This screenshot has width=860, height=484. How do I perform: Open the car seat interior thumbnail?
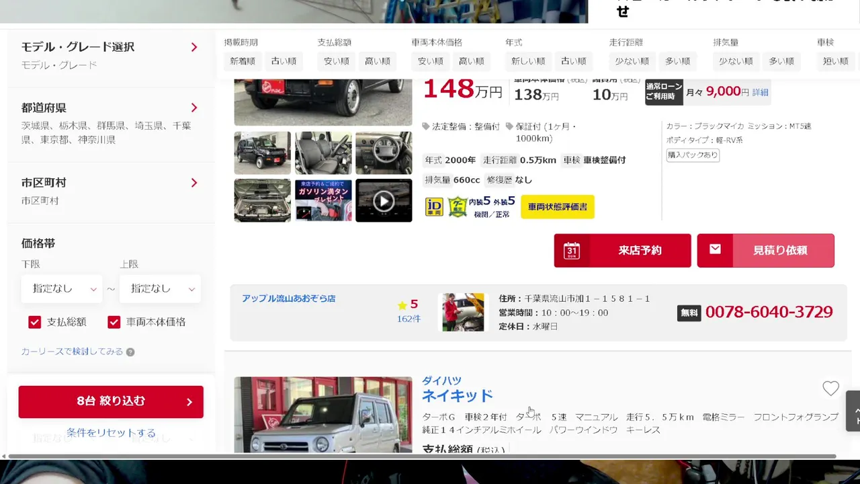coord(323,153)
